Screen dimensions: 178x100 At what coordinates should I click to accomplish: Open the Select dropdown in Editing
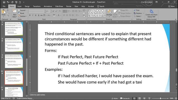(138, 16)
